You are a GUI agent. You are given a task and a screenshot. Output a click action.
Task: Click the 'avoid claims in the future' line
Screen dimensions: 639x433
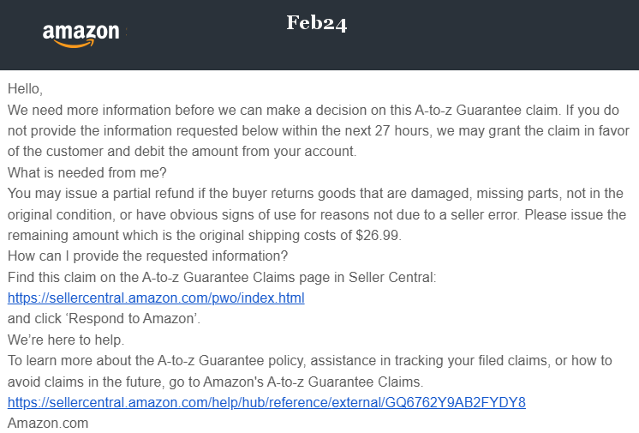(x=216, y=382)
